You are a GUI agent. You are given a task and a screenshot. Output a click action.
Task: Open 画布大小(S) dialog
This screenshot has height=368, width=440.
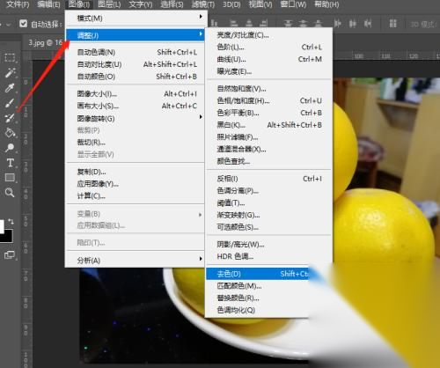(136, 106)
